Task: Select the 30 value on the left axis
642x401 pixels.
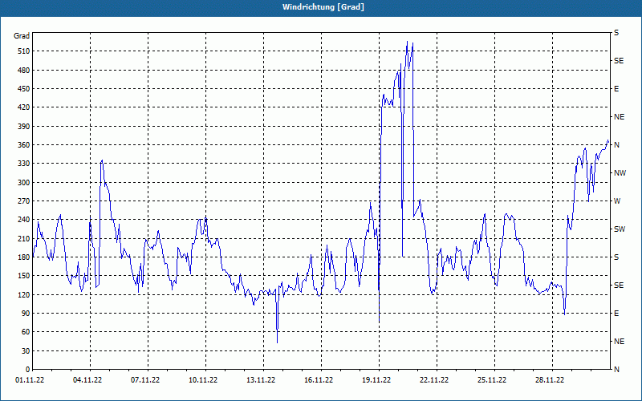Action: [x=26, y=350]
